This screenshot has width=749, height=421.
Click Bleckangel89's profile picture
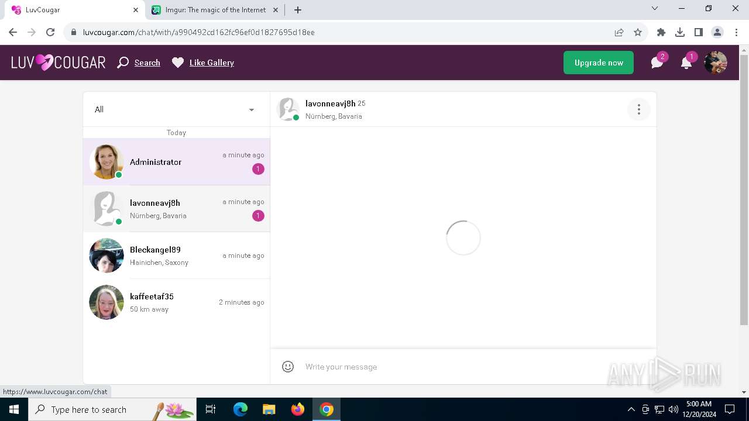[106, 256]
